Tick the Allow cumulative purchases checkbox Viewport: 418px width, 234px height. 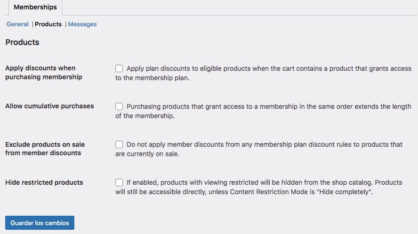coord(119,106)
